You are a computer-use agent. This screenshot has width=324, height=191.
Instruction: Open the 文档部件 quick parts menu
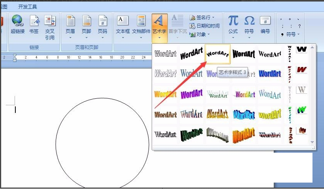coord(141,27)
